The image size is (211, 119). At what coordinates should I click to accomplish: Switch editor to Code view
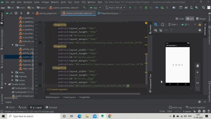[180, 19]
